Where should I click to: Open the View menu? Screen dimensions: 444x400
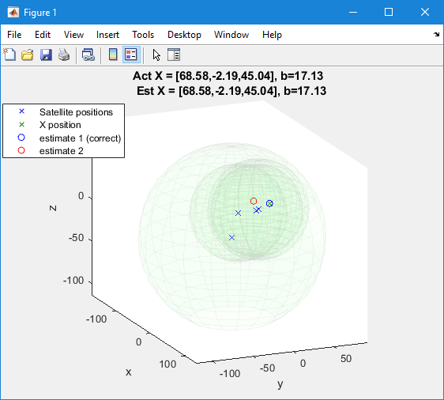tap(73, 35)
